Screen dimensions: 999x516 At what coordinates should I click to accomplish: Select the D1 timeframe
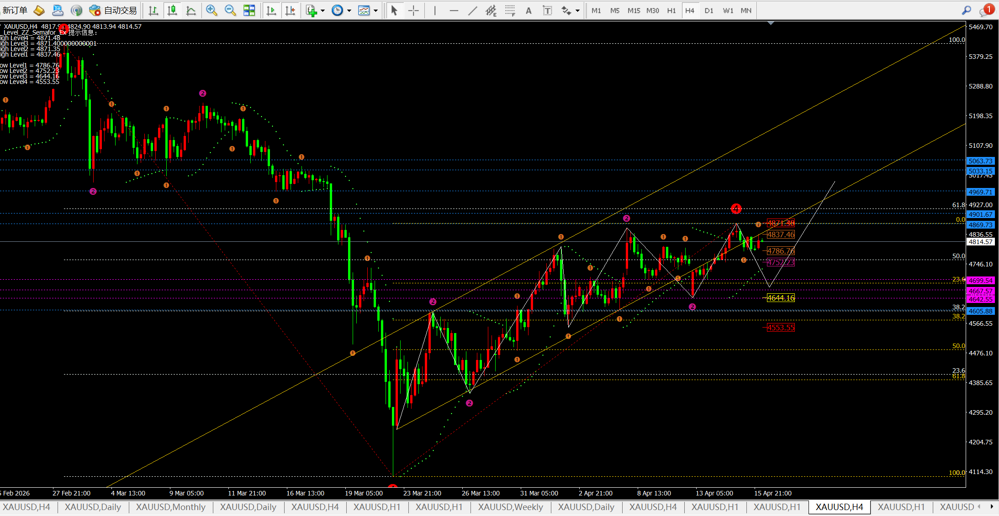[708, 10]
